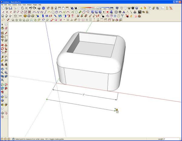Select the Eraser tool in left toolbar
This screenshot has width=182, height=141.
(6, 28)
